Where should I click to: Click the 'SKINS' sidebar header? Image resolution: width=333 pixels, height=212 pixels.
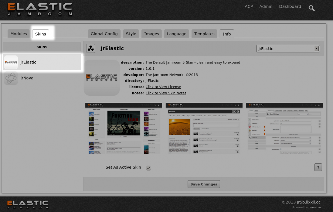tap(42, 47)
